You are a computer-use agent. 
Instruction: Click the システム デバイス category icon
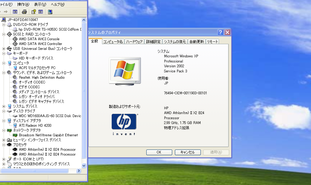[x=9, y=106]
